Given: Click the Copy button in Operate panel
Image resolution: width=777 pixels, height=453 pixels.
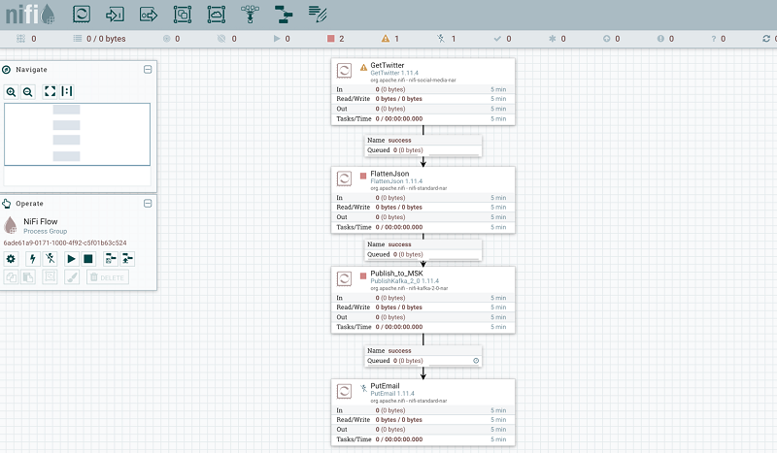Looking at the screenshot, I should point(11,277).
